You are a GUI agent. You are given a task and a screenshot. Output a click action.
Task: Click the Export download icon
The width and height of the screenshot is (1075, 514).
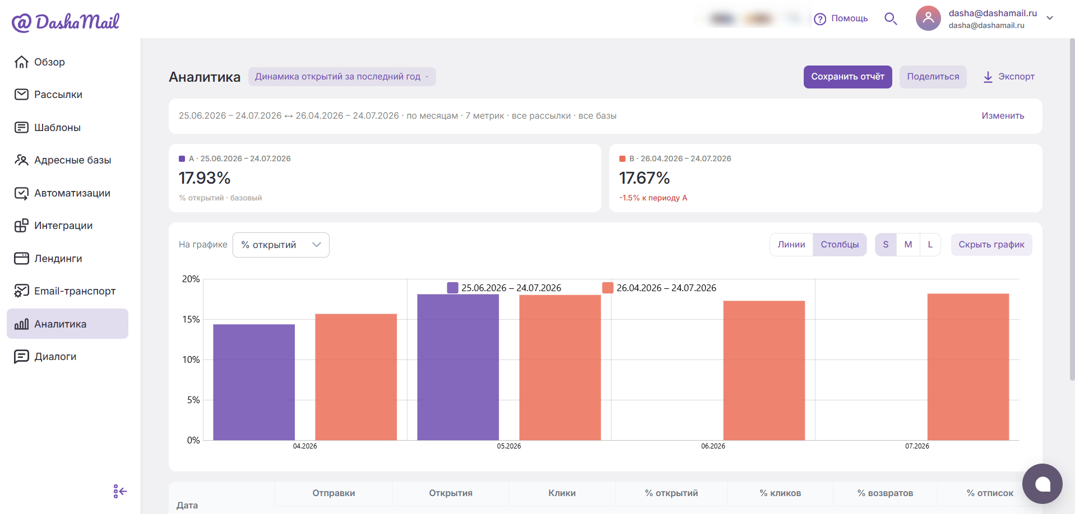tap(988, 77)
